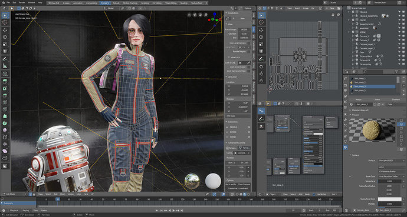Select the 3D Cursor tool in viewport
The height and width of the screenshot is (217, 407).
pyautogui.click(x=5, y=22)
